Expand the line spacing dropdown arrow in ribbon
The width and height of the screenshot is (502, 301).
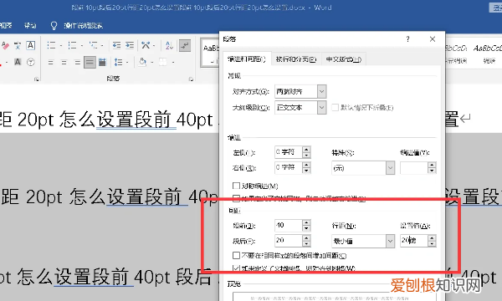tap(127, 63)
